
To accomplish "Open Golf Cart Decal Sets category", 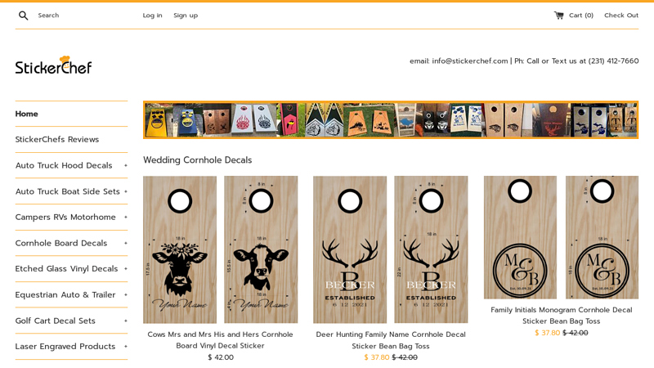I will (x=56, y=321).
